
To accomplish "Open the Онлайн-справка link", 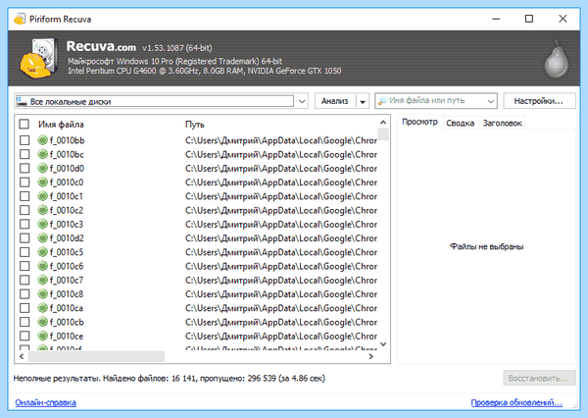I will pos(46,402).
